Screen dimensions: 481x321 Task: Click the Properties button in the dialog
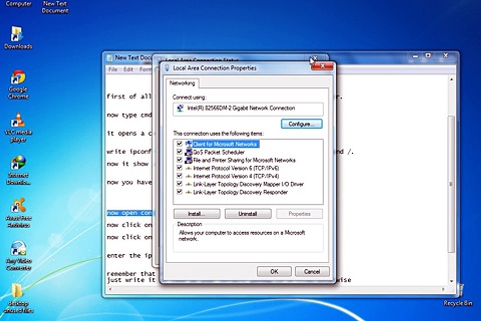pyautogui.click(x=299, y=214)
